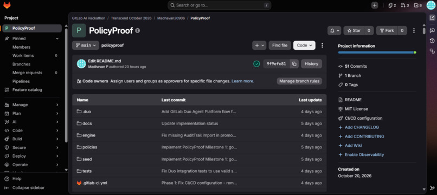
Task: Copy commit SHA 9f9efc81 to clipboard
Action: [x=294, y=64]
